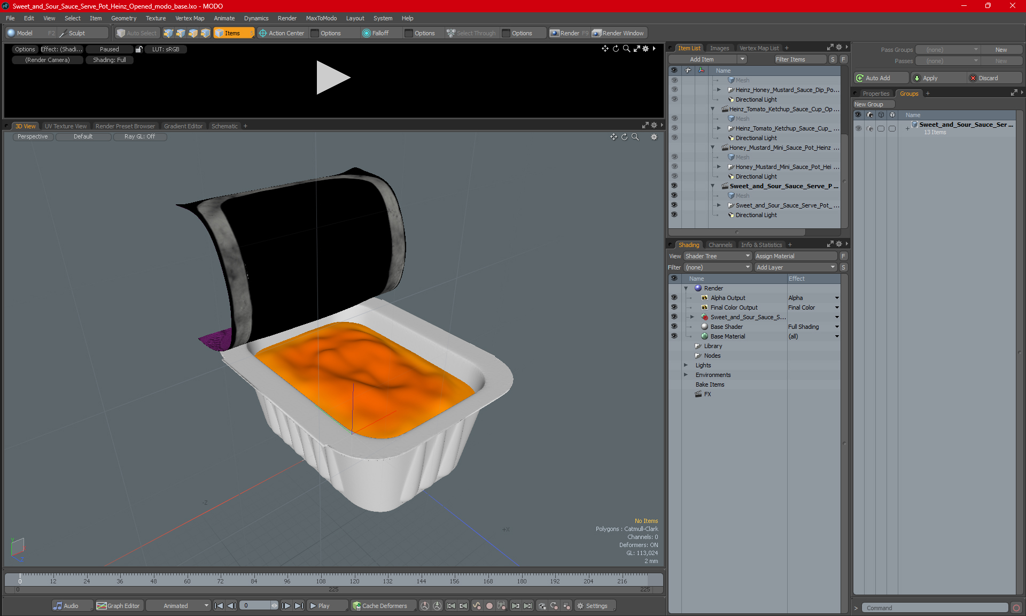Click the New Group button

tap(869, 104)
